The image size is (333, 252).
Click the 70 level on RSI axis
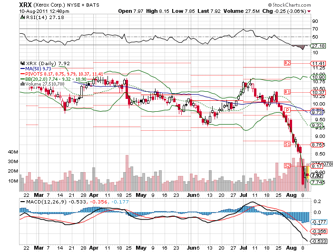[x=315, y=29]
